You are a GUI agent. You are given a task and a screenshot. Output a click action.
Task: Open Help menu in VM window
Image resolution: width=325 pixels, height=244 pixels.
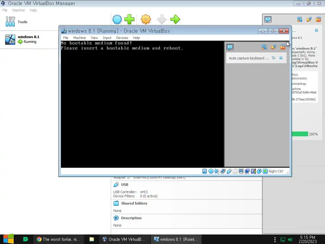coord(136,38)
